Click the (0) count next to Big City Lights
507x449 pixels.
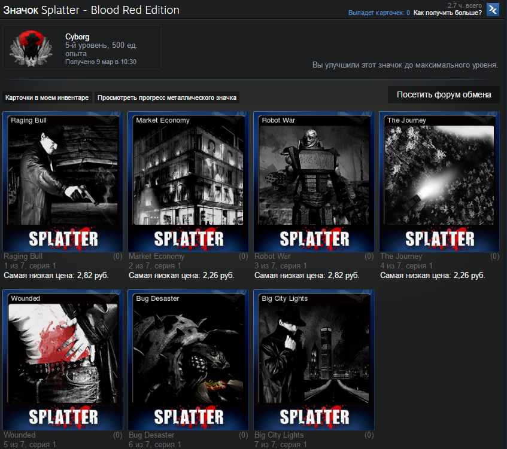[x=369, y=435]
